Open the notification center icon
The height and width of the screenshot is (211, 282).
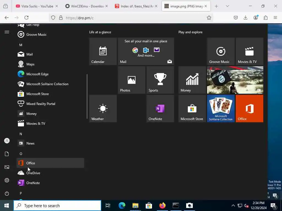273,206
